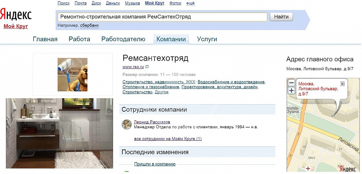Open Музыка in the top navigation

pos(132,3)
